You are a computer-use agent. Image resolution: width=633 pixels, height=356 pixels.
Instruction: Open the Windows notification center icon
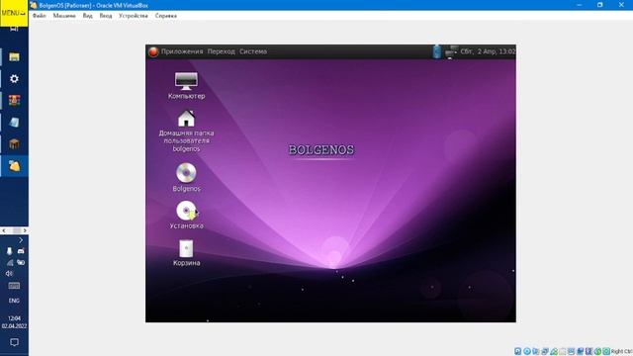[14, 342]
